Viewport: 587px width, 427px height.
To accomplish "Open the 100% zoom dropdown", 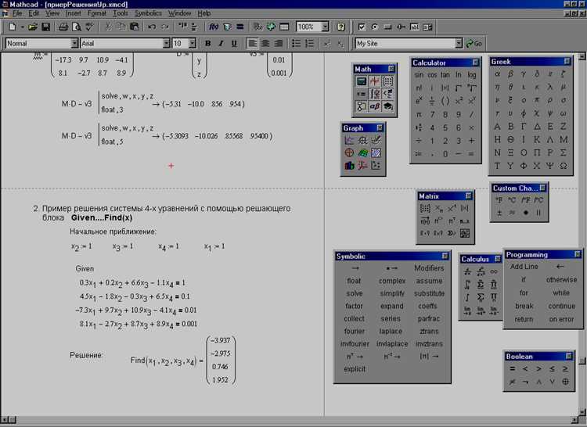I will click(325, 27).
